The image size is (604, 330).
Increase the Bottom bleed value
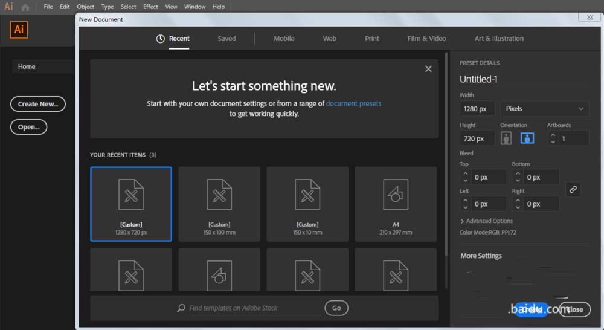[518, 174]
